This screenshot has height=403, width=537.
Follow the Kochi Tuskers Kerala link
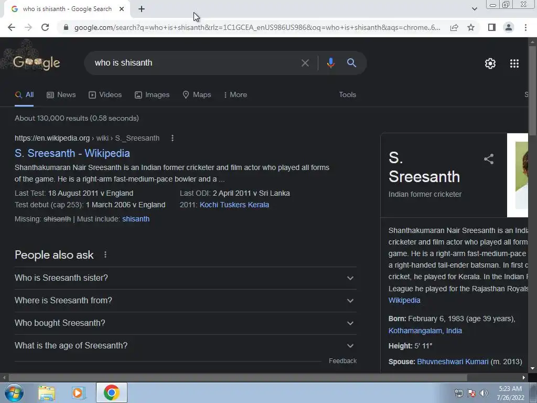tap(234, 205)
